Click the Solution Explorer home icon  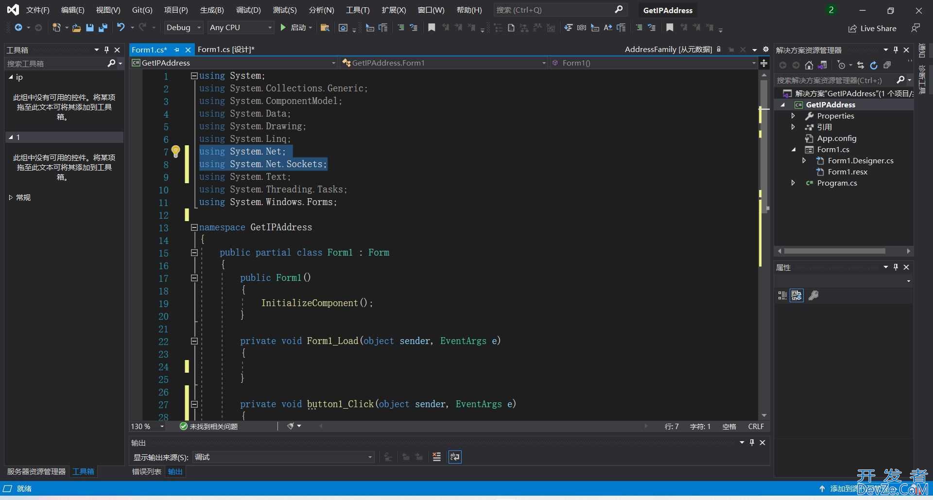[809, 65]
